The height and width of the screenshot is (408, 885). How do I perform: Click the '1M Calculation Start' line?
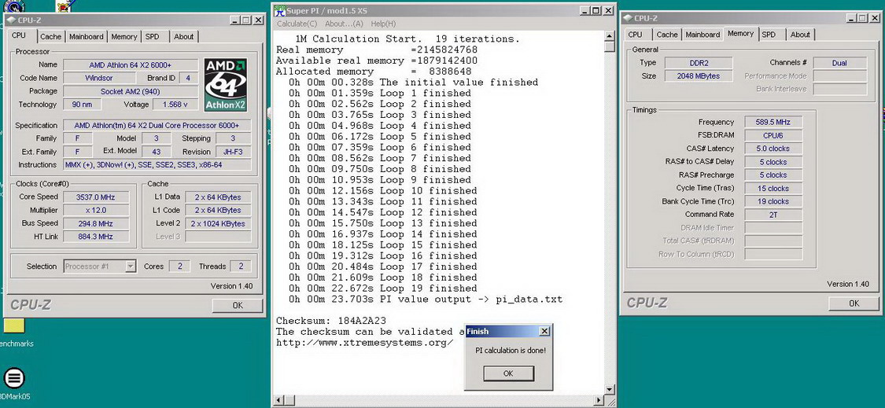(407, 39)
